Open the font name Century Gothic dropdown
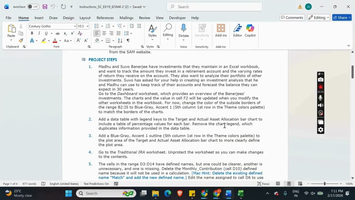This screenshot has width=355, height=200. [75, 26]
